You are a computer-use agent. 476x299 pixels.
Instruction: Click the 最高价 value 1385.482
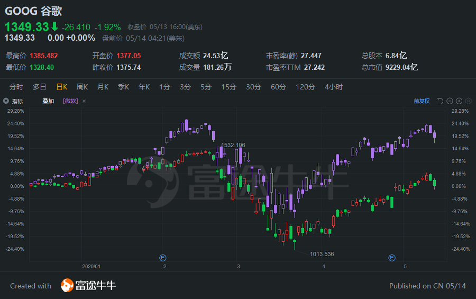pos(44,56)
